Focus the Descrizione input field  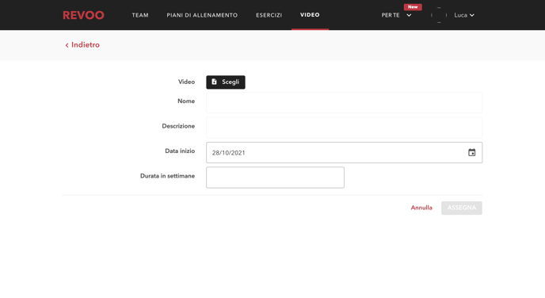point(344,128)
